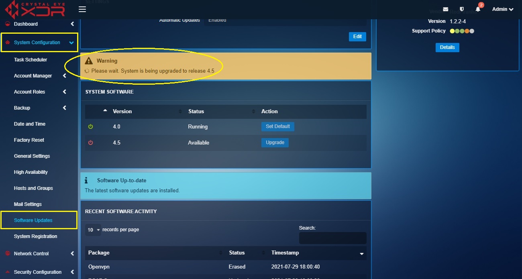Open notifications bell with badge 2
This screenshot has width=522, height=279.
pyautogui.click(x=478, y=9)
